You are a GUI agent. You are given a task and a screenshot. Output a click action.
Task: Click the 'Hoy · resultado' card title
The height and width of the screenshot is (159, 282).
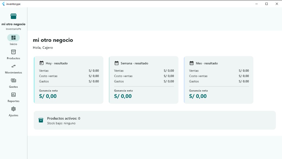click(x=57, y=63)
